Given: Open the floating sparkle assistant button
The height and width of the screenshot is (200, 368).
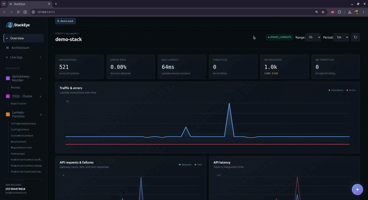Looking at the screenshot, I should coord(357,189).
